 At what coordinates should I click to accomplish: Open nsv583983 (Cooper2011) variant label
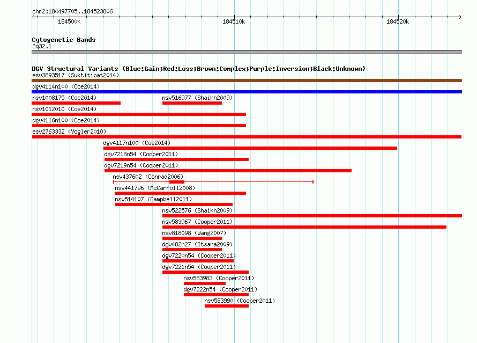219,278
